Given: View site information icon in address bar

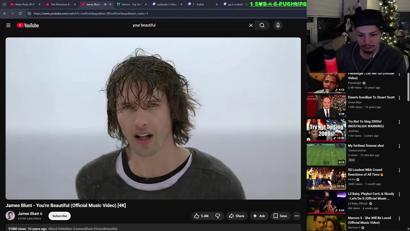Looking at the screenshot, I should coord(29,13).
